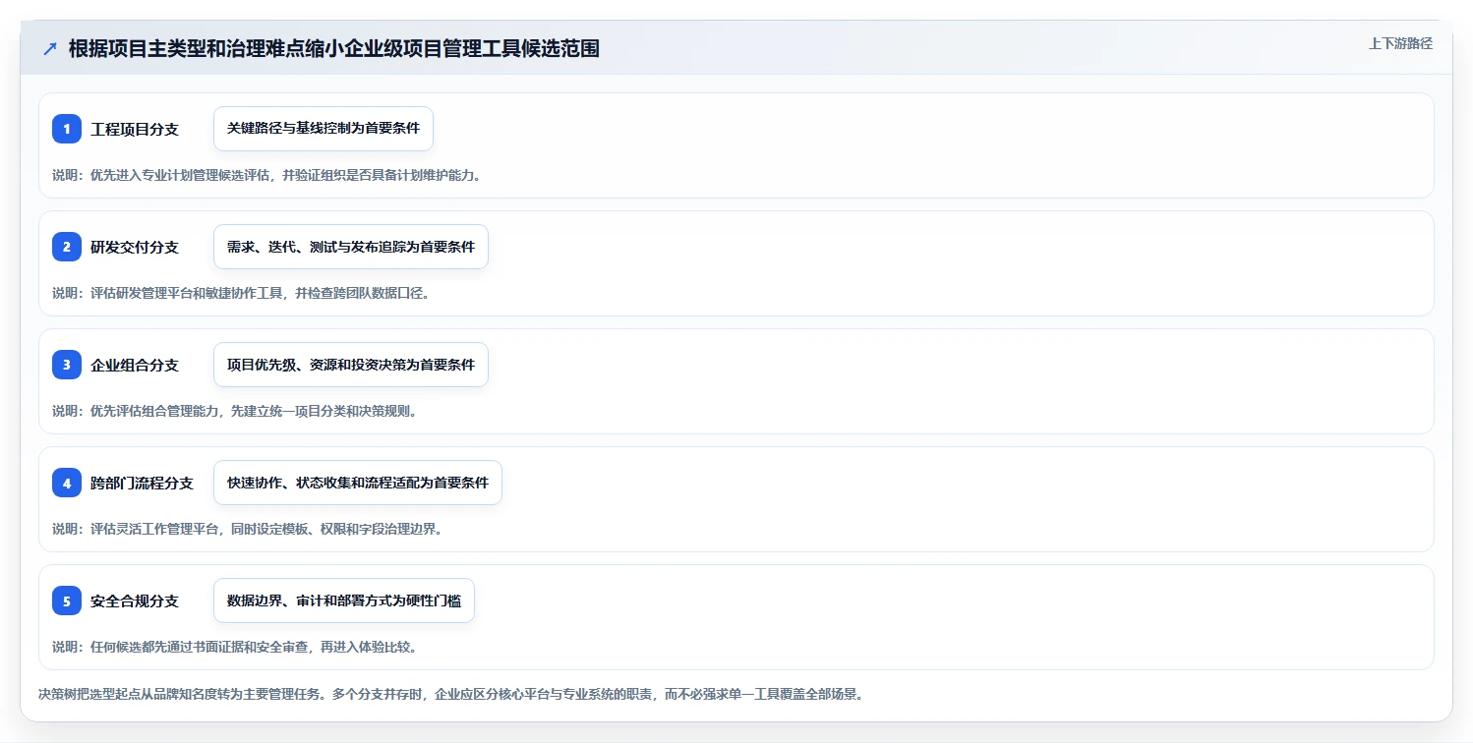Click the footer paragraph starting 决策树把选型起点

click(x=450, y=694)
